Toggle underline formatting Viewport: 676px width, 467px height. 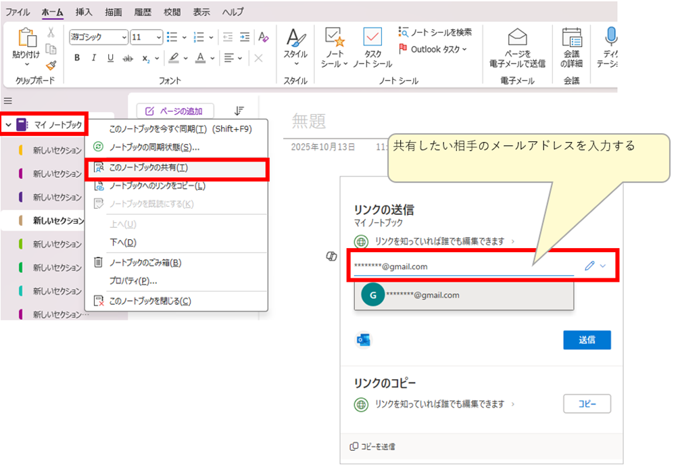(x=110, y=58)
